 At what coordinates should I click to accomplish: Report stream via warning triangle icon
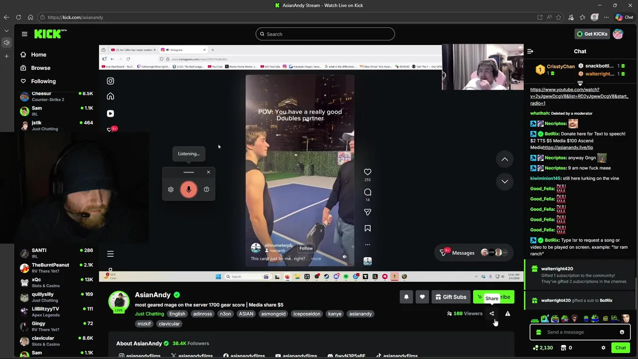point(507,314)
